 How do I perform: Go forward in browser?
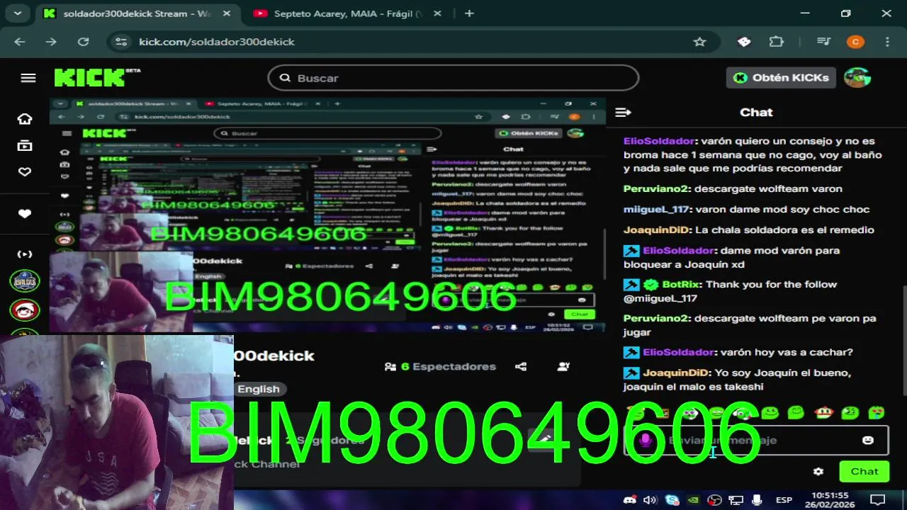pyautogui.click(x=51, y=42)
